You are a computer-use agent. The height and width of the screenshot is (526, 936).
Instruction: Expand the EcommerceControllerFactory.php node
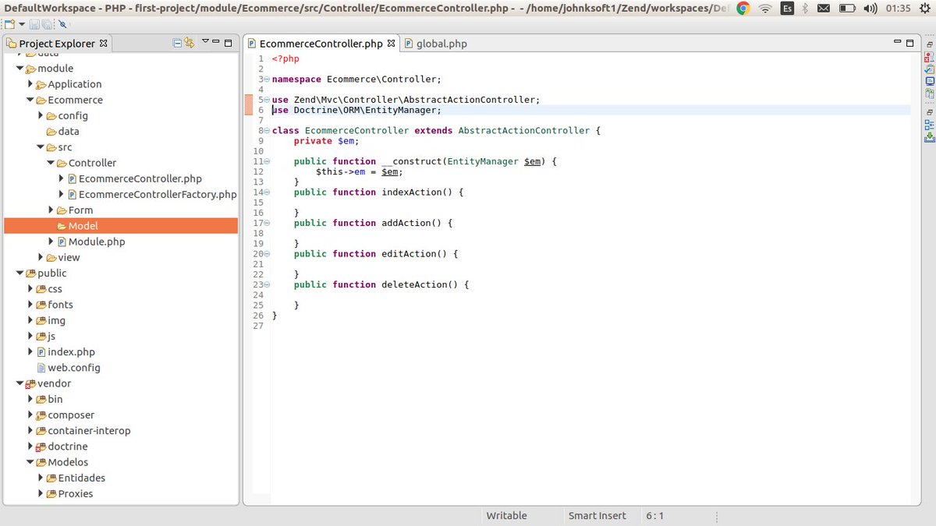click(62, 194)
